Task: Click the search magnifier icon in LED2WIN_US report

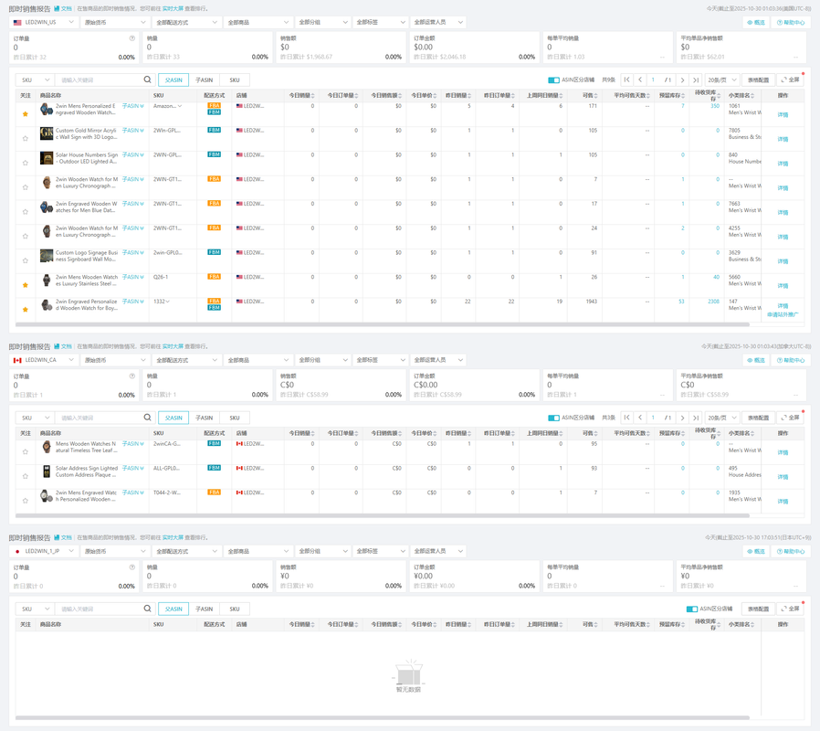Action: click(x=148, y=79)
